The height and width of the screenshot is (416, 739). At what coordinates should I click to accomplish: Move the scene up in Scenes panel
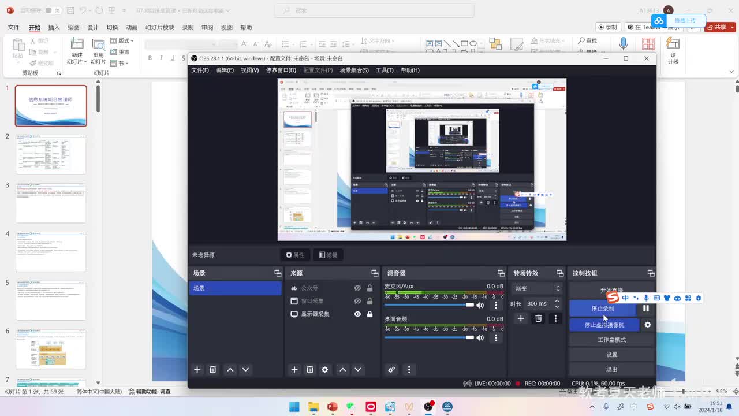coord(230,370)
